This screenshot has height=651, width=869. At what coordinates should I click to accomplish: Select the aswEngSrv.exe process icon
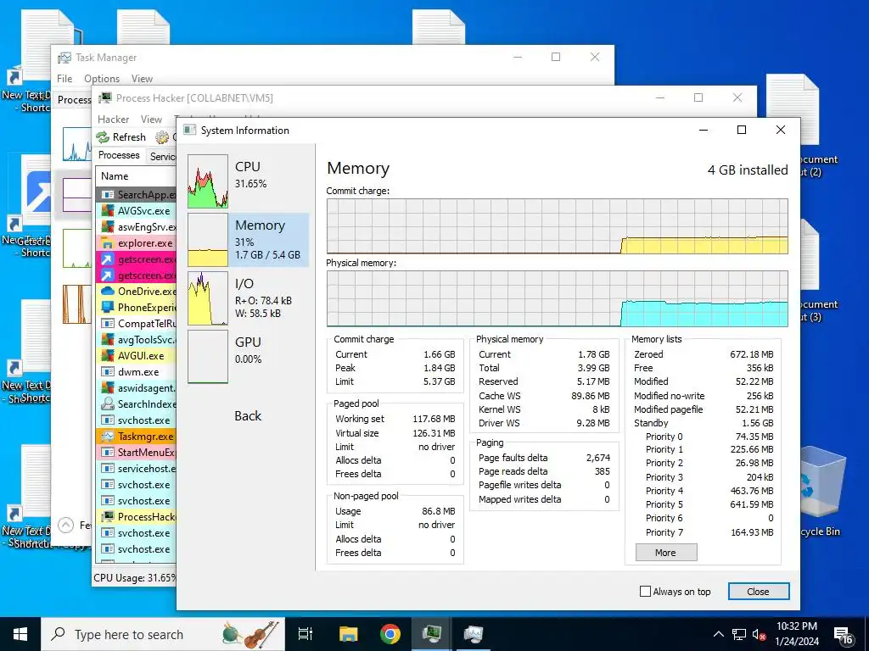tap(108, 226)
